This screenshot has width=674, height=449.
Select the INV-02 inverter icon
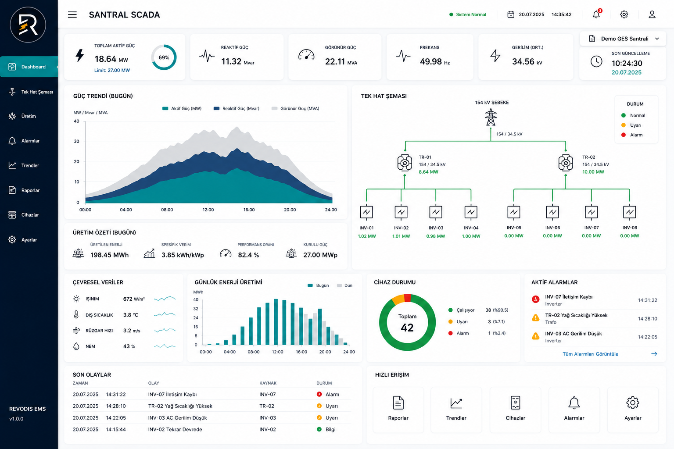point(401,212)
